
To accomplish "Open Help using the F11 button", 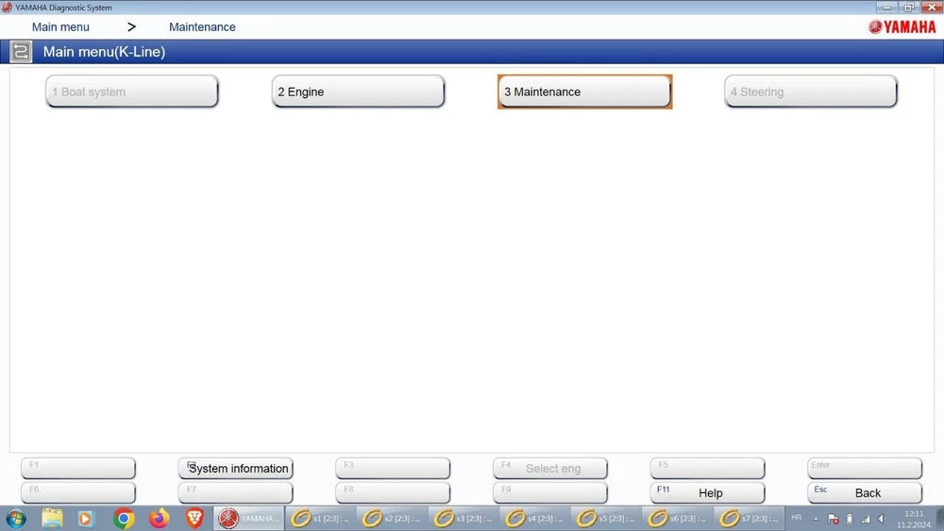I will (707, 492).
